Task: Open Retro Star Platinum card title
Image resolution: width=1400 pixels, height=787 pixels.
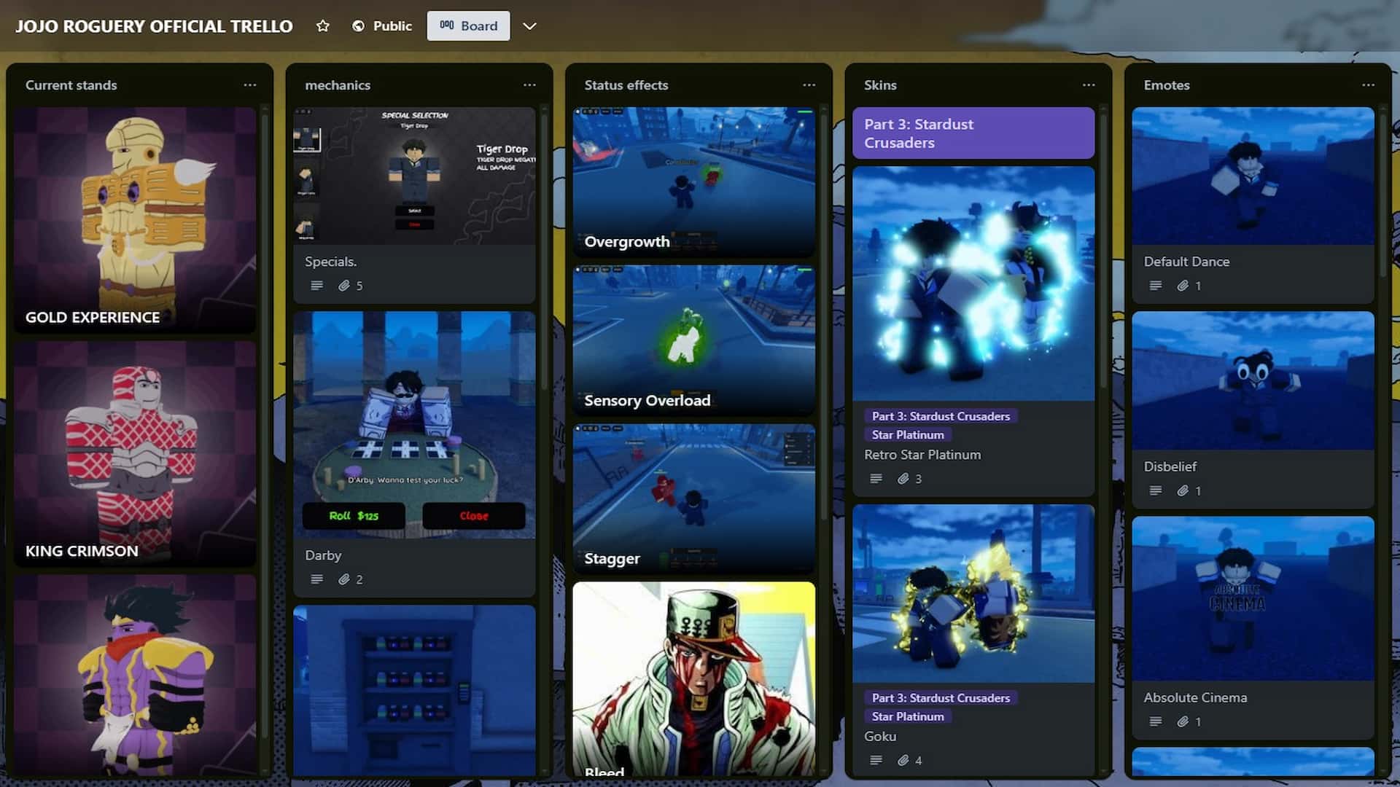Action: point(922,455)
